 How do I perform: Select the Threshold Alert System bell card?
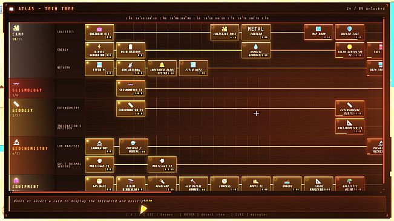pyautogui.click(x=162, y=68)
